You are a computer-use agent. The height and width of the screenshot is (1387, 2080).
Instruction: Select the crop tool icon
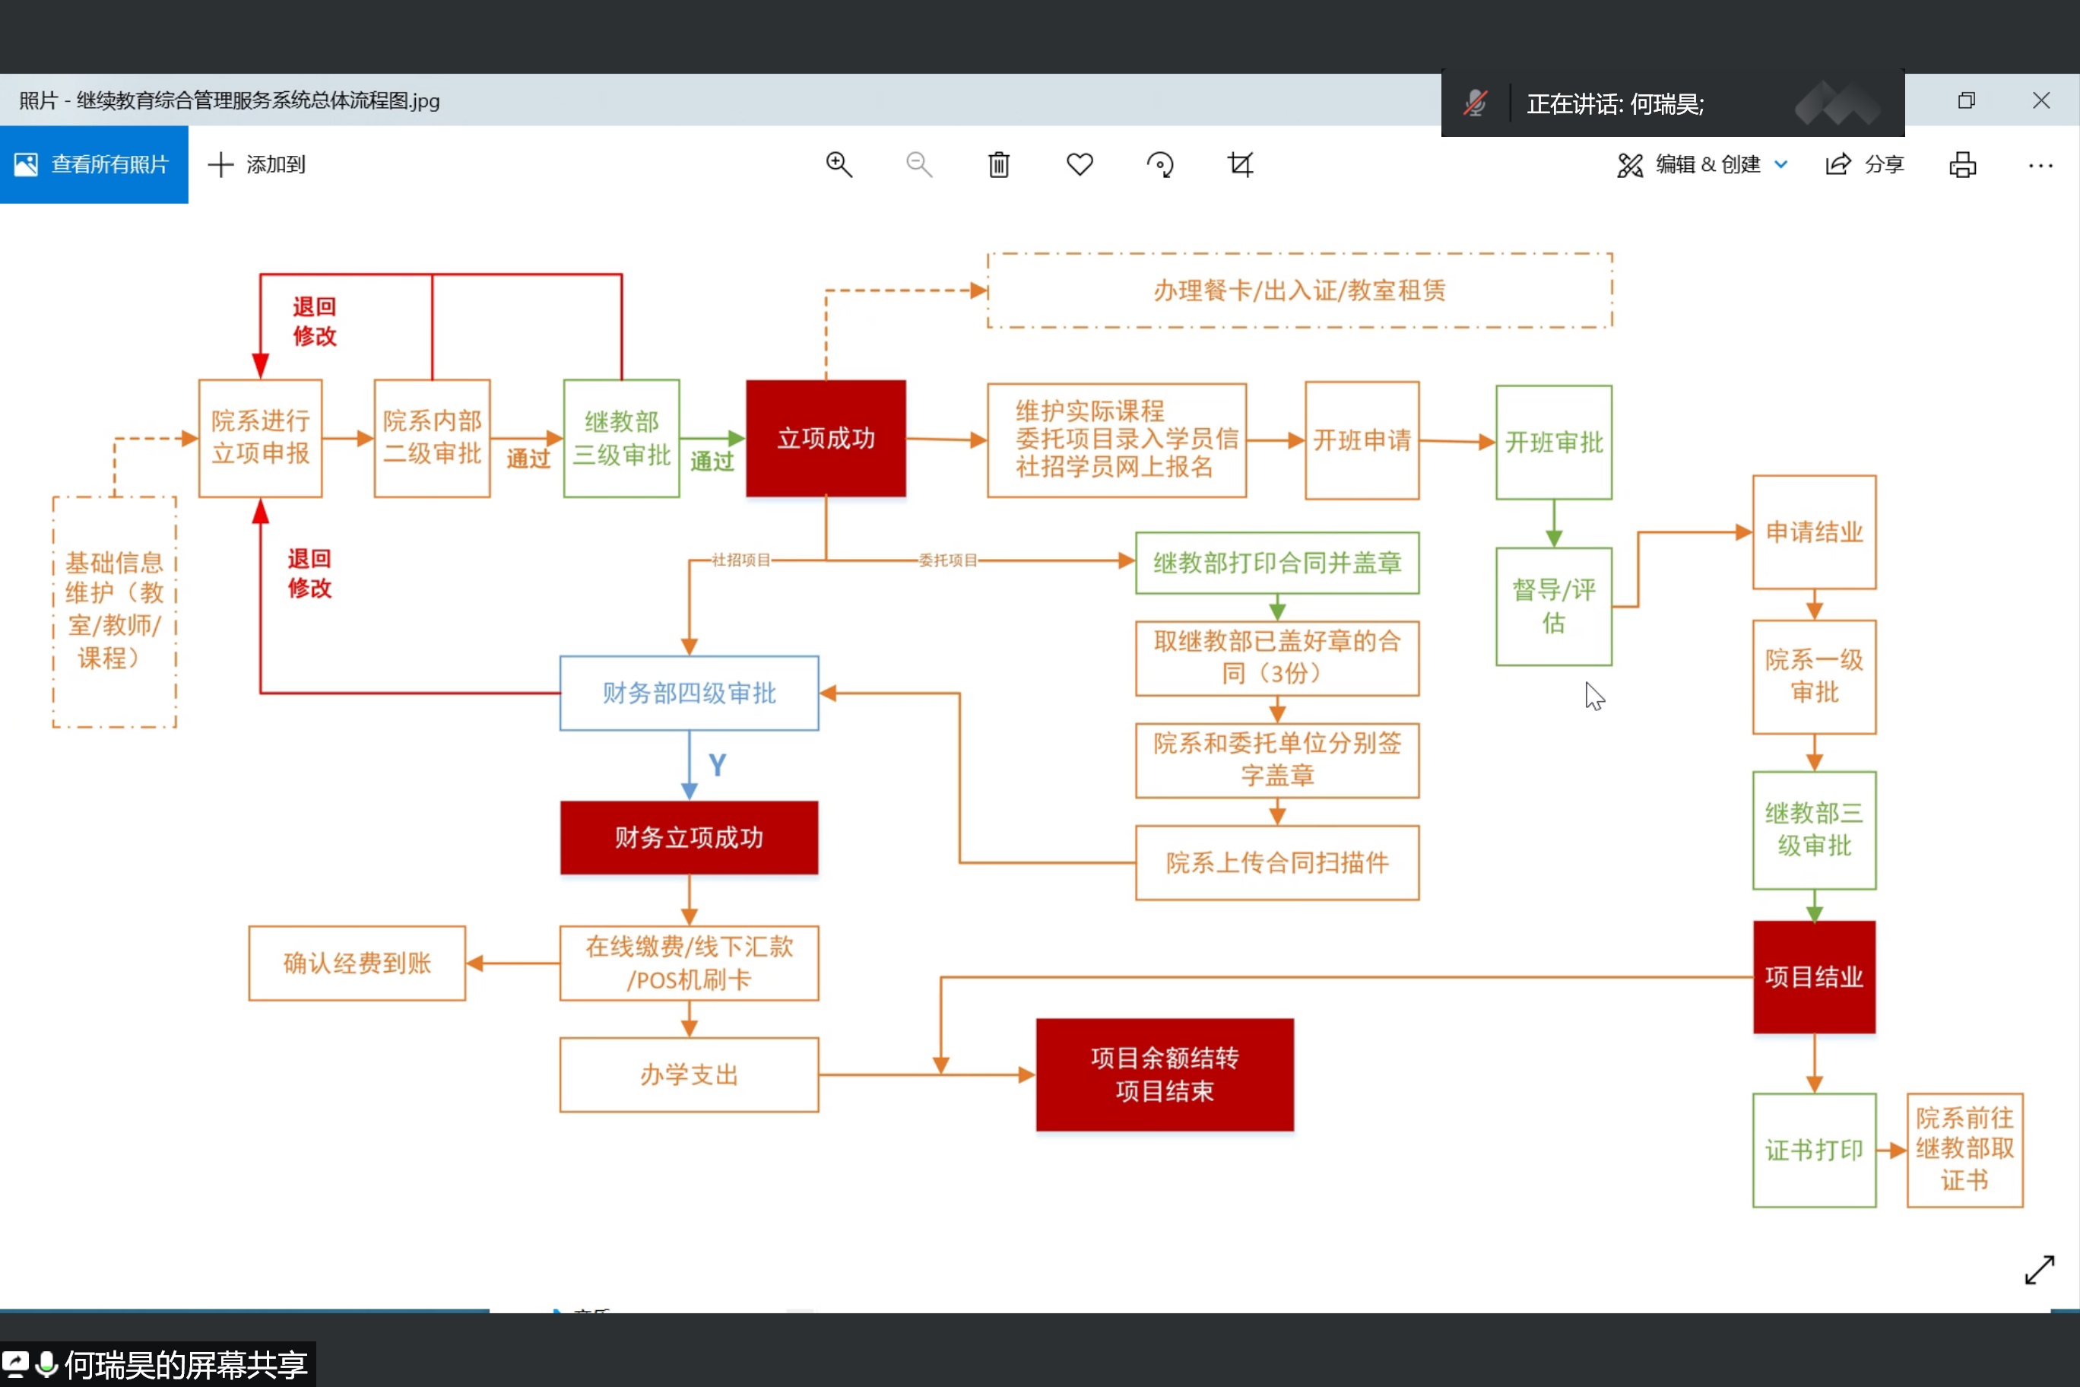(1240, 164)
